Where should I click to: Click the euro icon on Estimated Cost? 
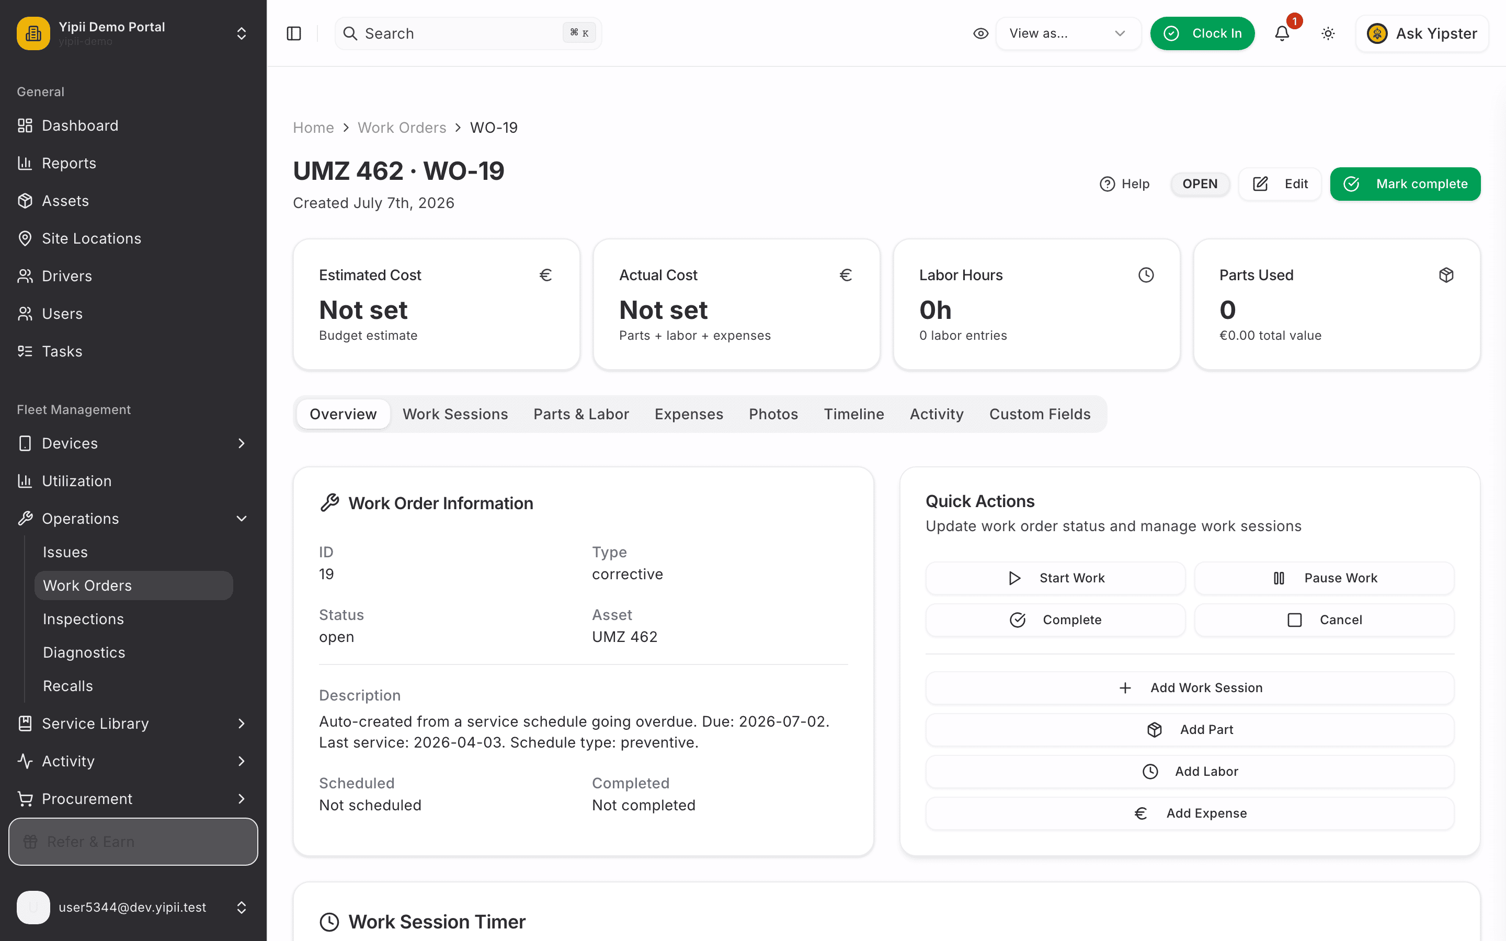click(546, 275)
